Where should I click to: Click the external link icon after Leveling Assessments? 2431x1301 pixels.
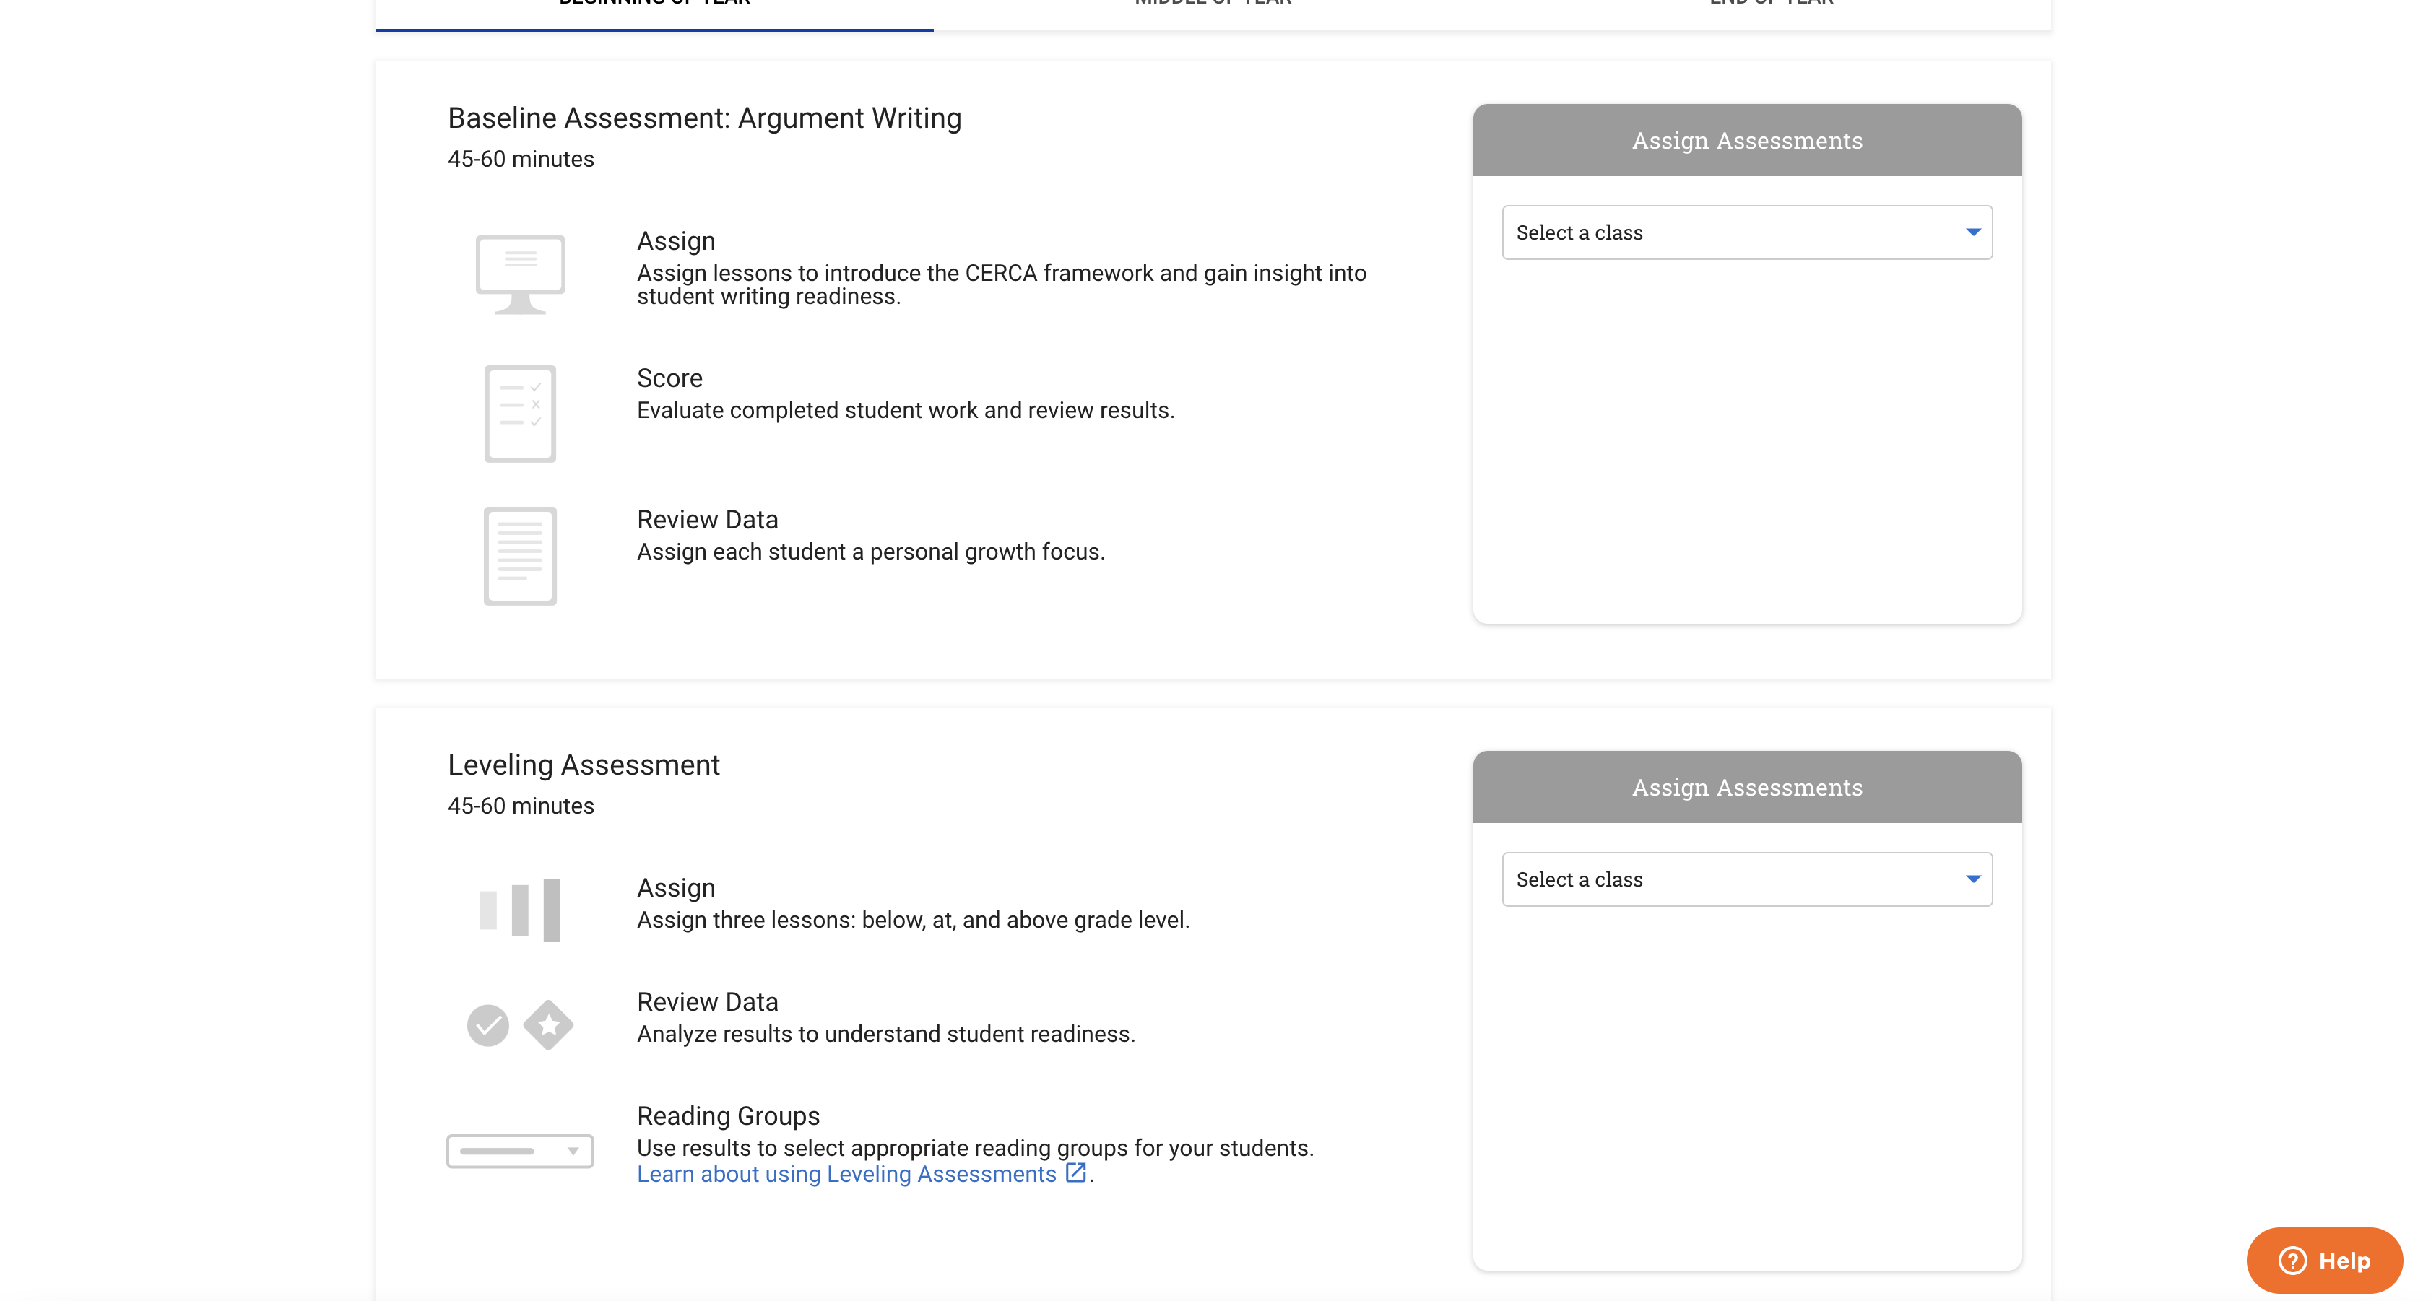pyautogui.click(x=1075, y=1172)
